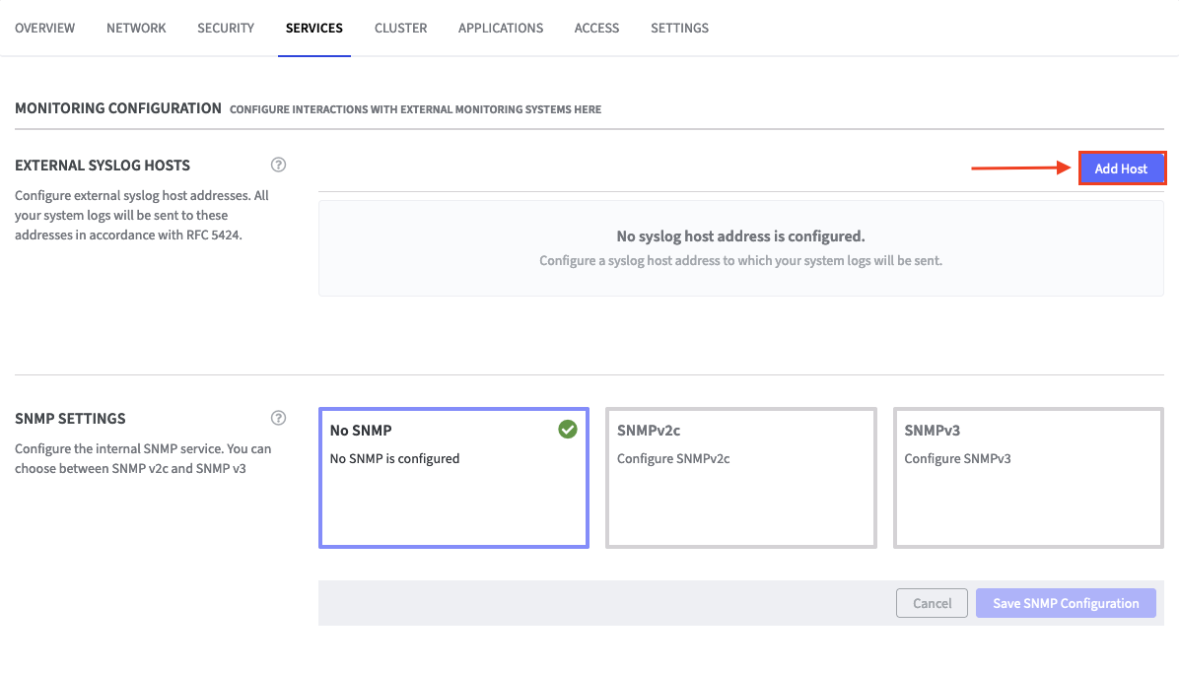Open help icon for External Syslog Hosts
Screen dimensions: 1179x673
click(x=278, y=165)
